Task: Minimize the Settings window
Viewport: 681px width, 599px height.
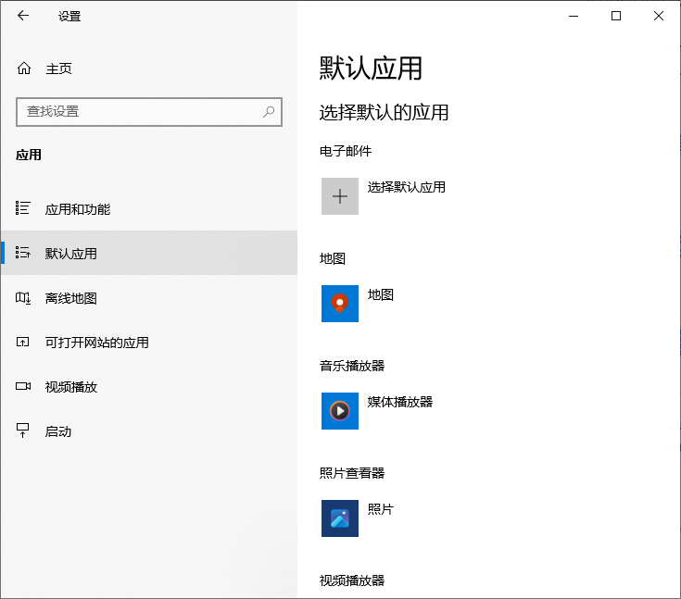Action: point(574,16)
